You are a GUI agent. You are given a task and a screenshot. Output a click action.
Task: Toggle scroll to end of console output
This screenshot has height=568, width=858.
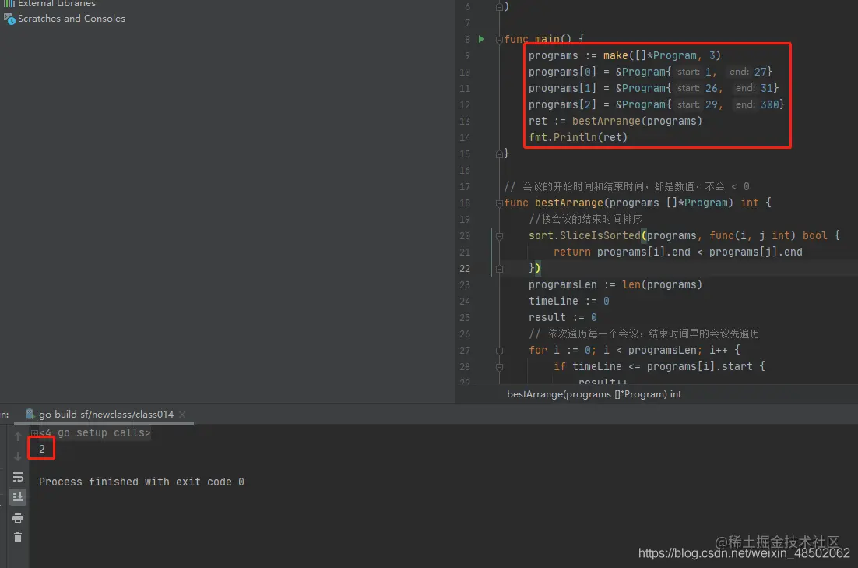(17, 497)
